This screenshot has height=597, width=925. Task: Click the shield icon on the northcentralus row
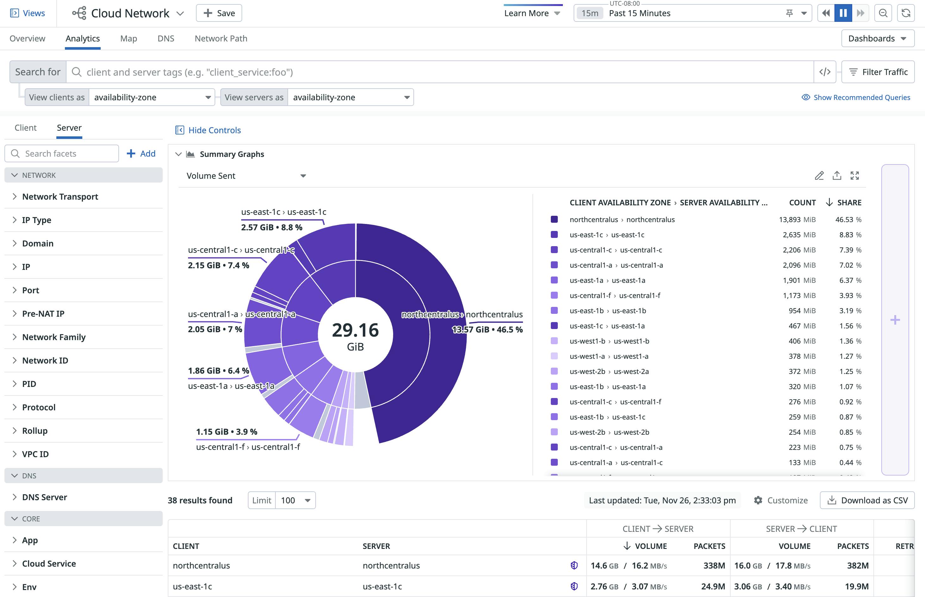(x=574, y=565)
